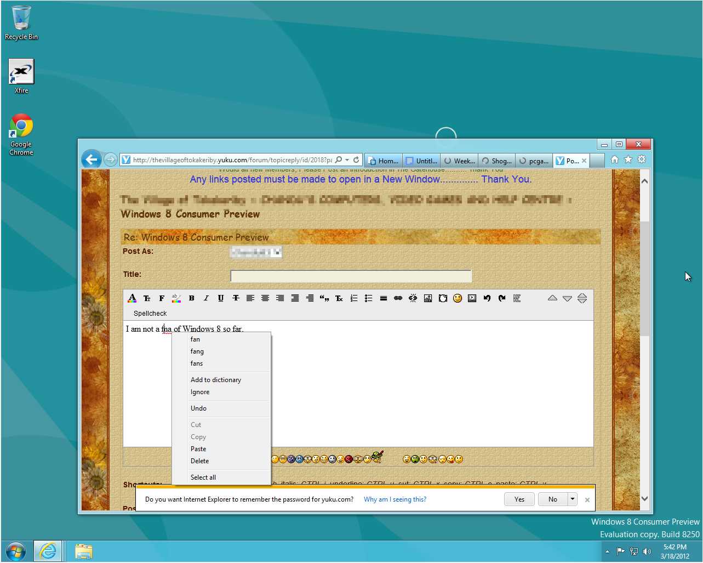
Task: Switch to the 'Hom...' browser tab
Action: point(384,161)
